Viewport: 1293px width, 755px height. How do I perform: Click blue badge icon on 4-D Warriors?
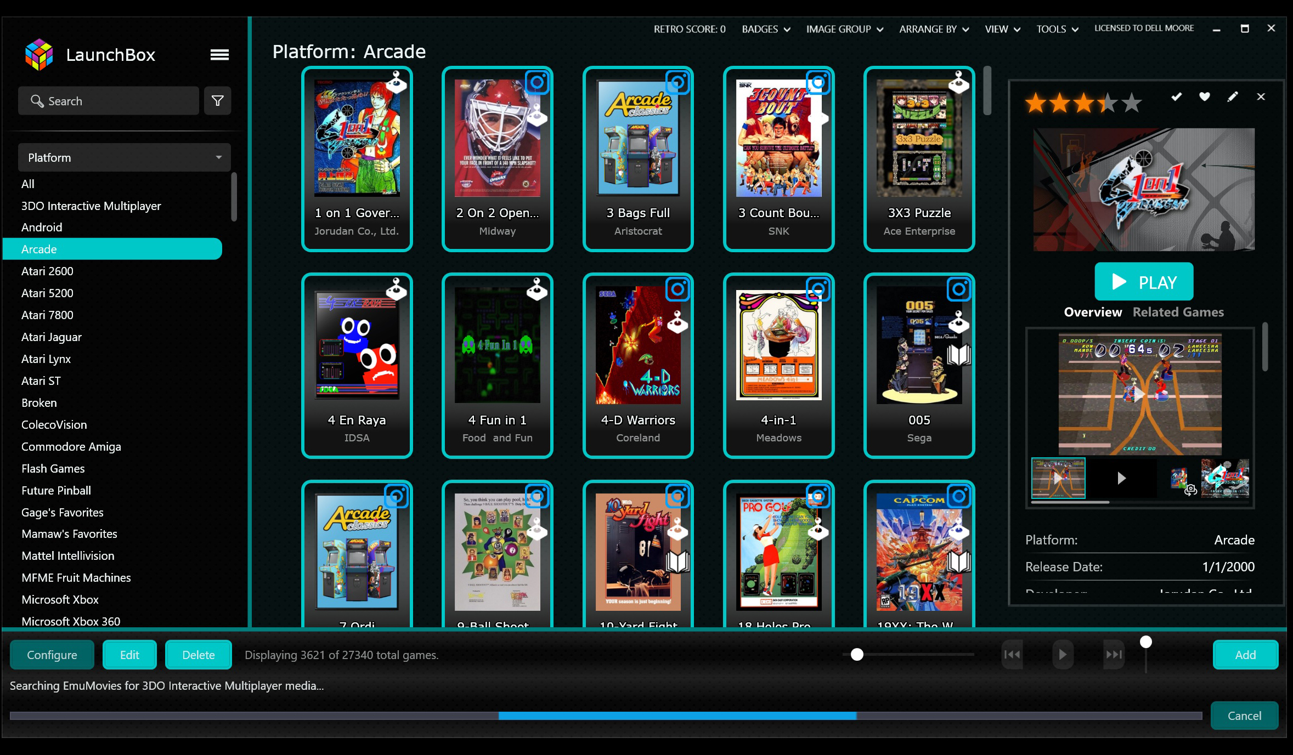pyautogui.click(x=677, y=289)
